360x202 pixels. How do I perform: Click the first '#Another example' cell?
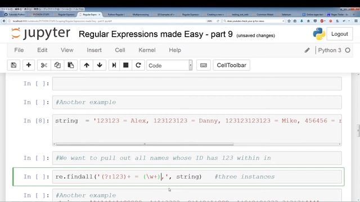click(x=197, y=102)
